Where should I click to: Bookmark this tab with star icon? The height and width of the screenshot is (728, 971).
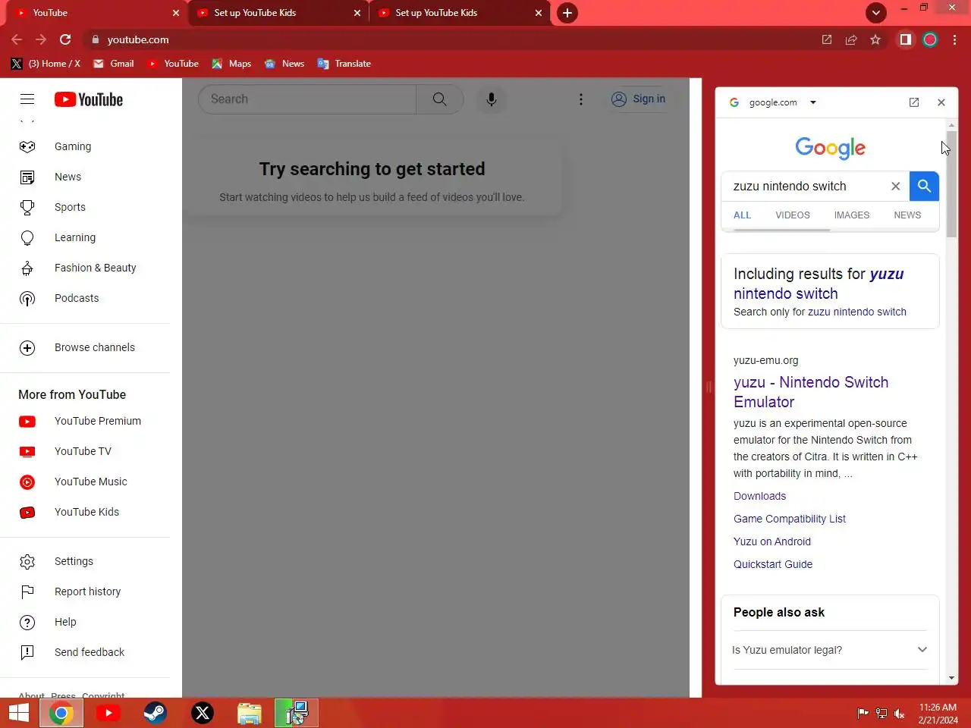coord(875,39)
